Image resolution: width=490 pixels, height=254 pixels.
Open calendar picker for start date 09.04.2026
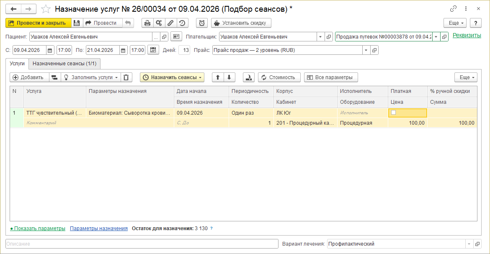point(50,50)
